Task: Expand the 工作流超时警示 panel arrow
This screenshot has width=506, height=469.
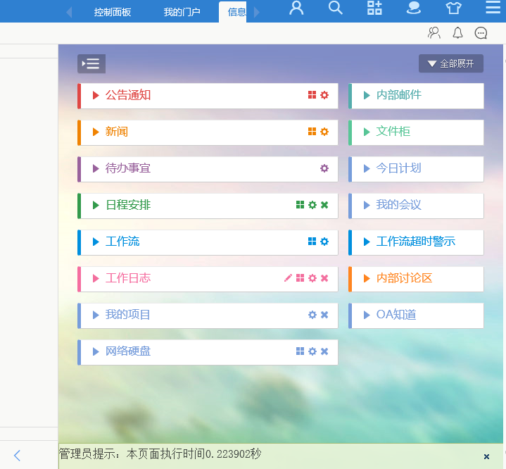Action: (366, 242)
